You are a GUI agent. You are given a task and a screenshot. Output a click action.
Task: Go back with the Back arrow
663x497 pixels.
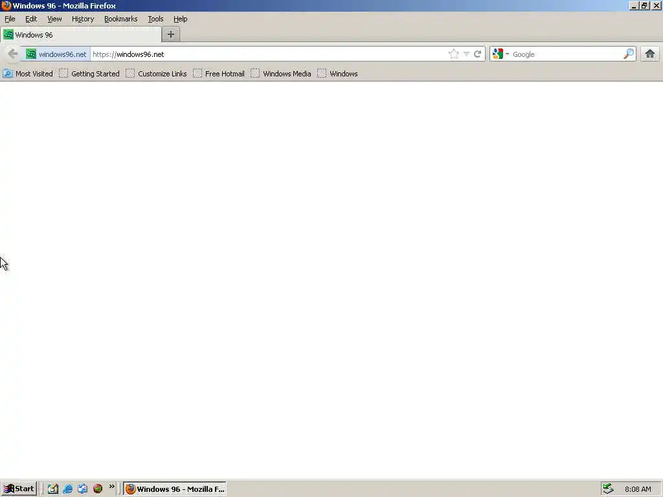click(x=13, y=54)
